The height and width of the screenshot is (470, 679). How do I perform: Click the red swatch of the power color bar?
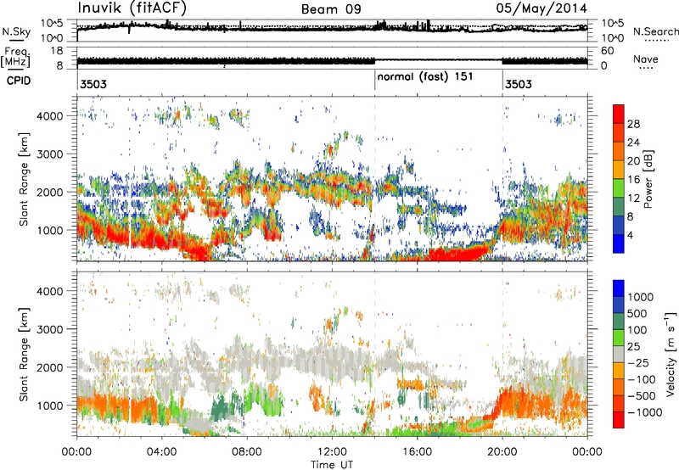pyautogui.click(x=619, y=114)
